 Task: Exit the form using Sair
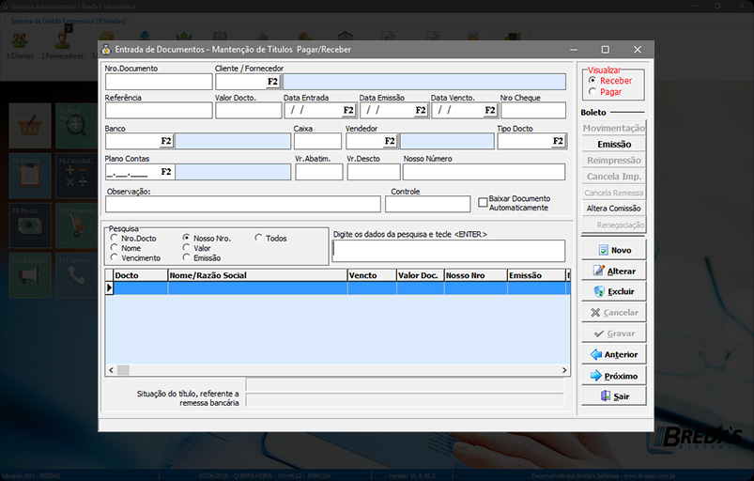(613, 396)
